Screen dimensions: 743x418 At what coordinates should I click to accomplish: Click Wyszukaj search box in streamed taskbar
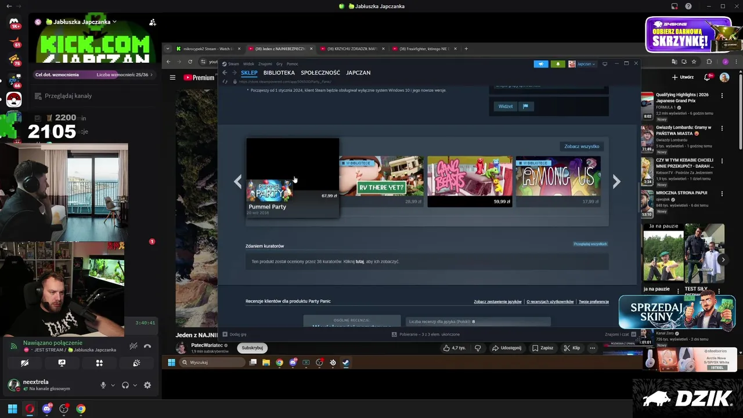(212, 362)
